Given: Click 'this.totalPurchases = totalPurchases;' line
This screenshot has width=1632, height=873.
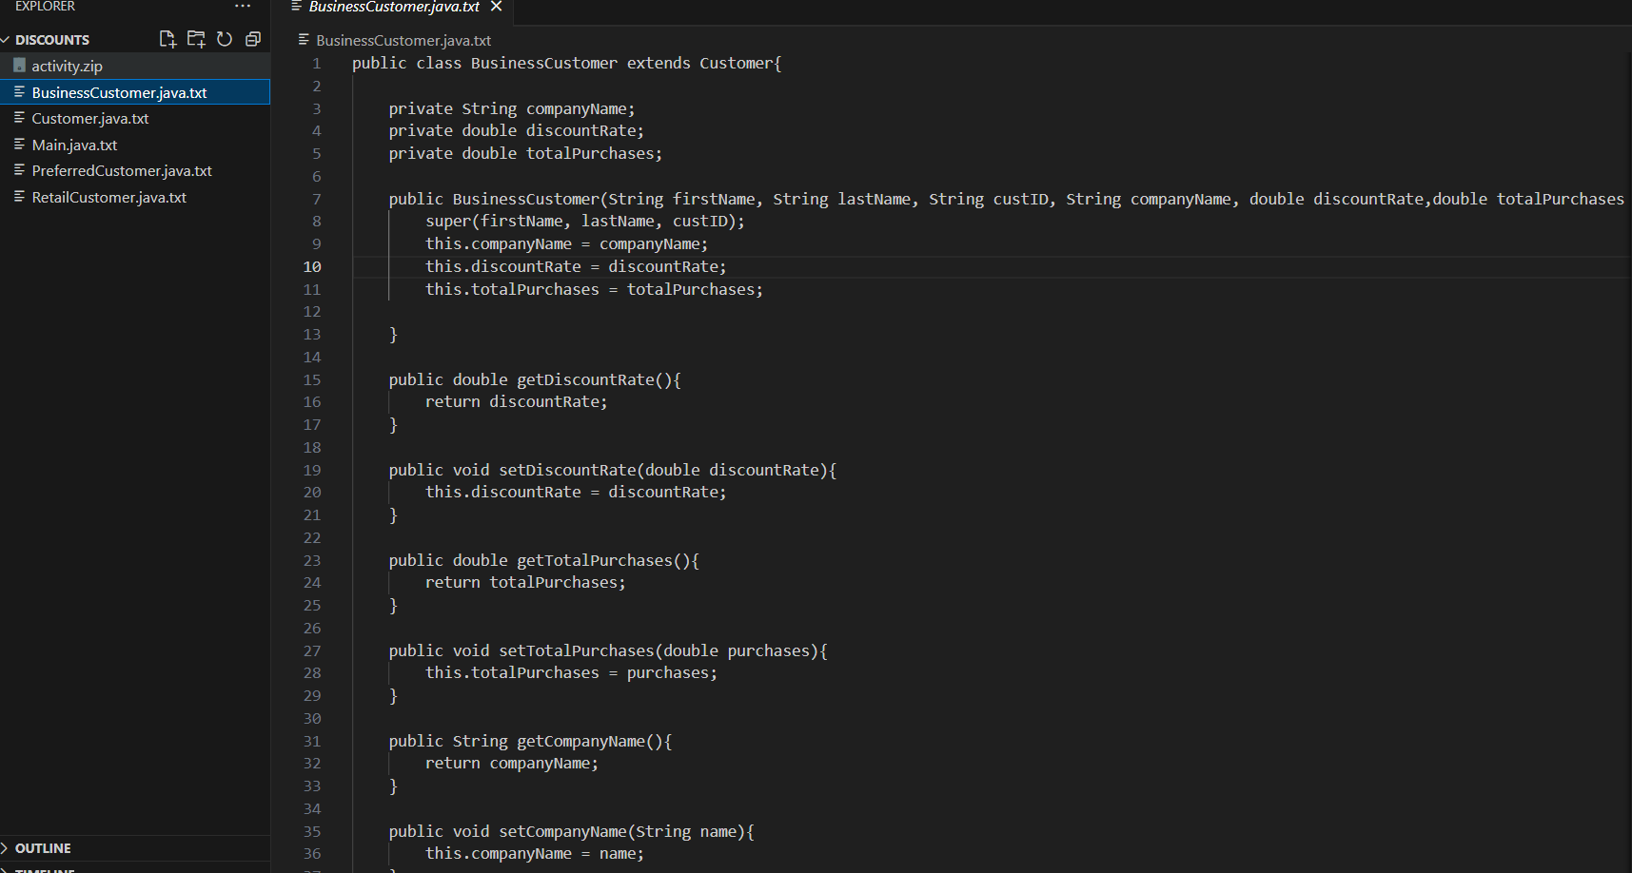Looking at the screenshot, I should pos(594,290).
